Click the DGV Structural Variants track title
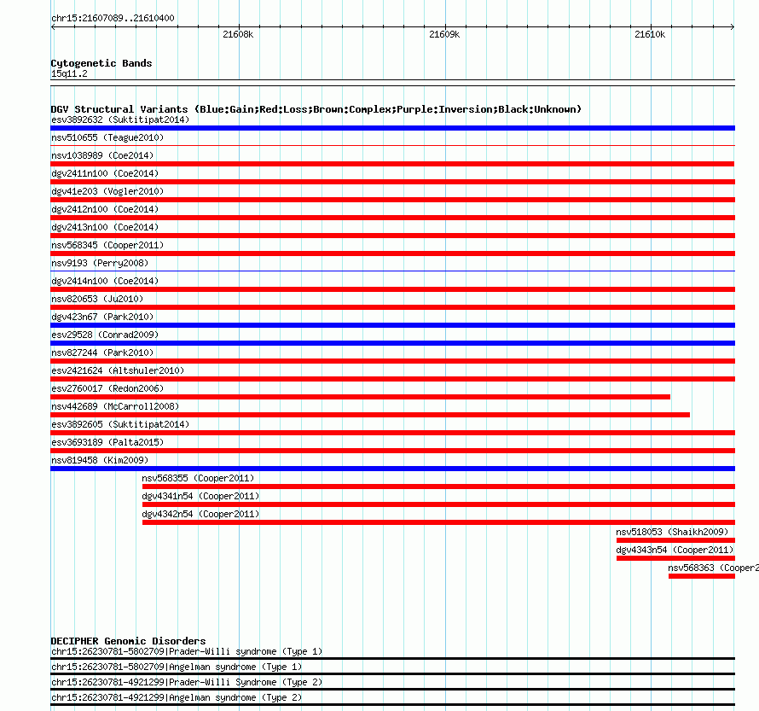Screen dimensions: 759x711 316,109
